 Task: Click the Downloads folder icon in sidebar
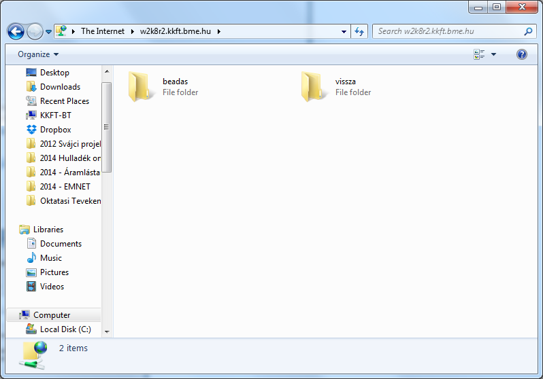(31, 87)
